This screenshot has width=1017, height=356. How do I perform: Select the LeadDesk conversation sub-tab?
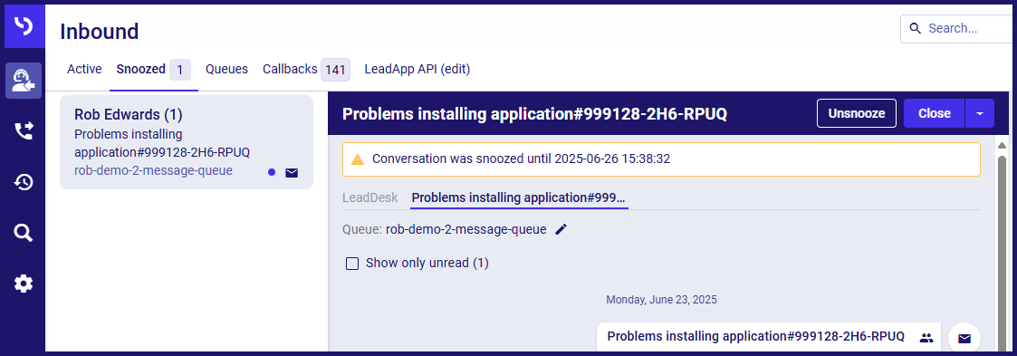[x=370, y=197]
